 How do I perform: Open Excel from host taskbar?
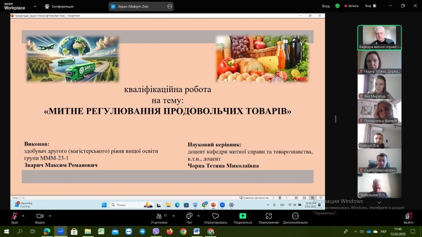pos(101,231)
